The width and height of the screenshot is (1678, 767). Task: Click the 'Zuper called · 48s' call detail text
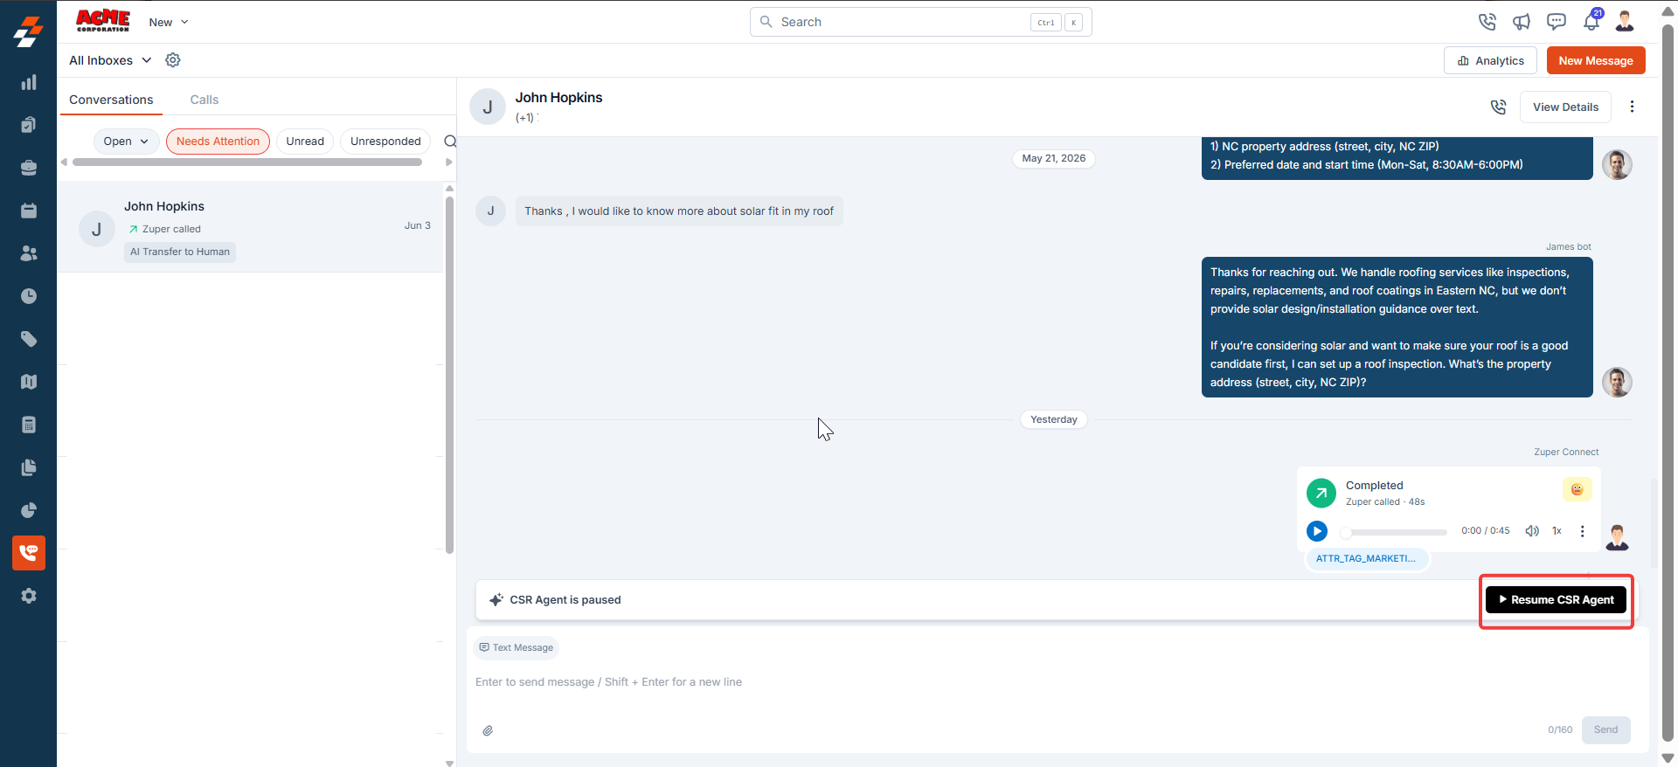[1385, 502]
